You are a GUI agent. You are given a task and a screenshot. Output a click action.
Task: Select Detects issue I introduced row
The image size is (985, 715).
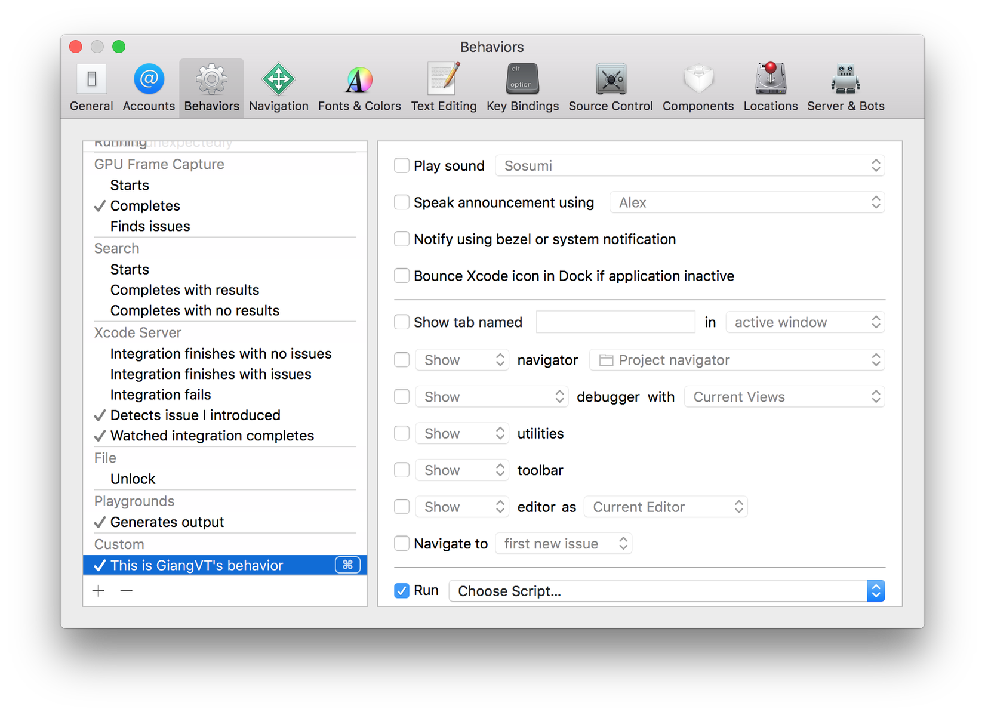(x=225, y=415)
